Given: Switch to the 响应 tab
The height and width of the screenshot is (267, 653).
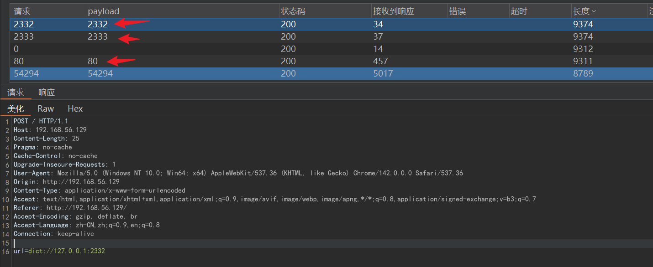Looking at the screenshot, I should pos(46,92).
